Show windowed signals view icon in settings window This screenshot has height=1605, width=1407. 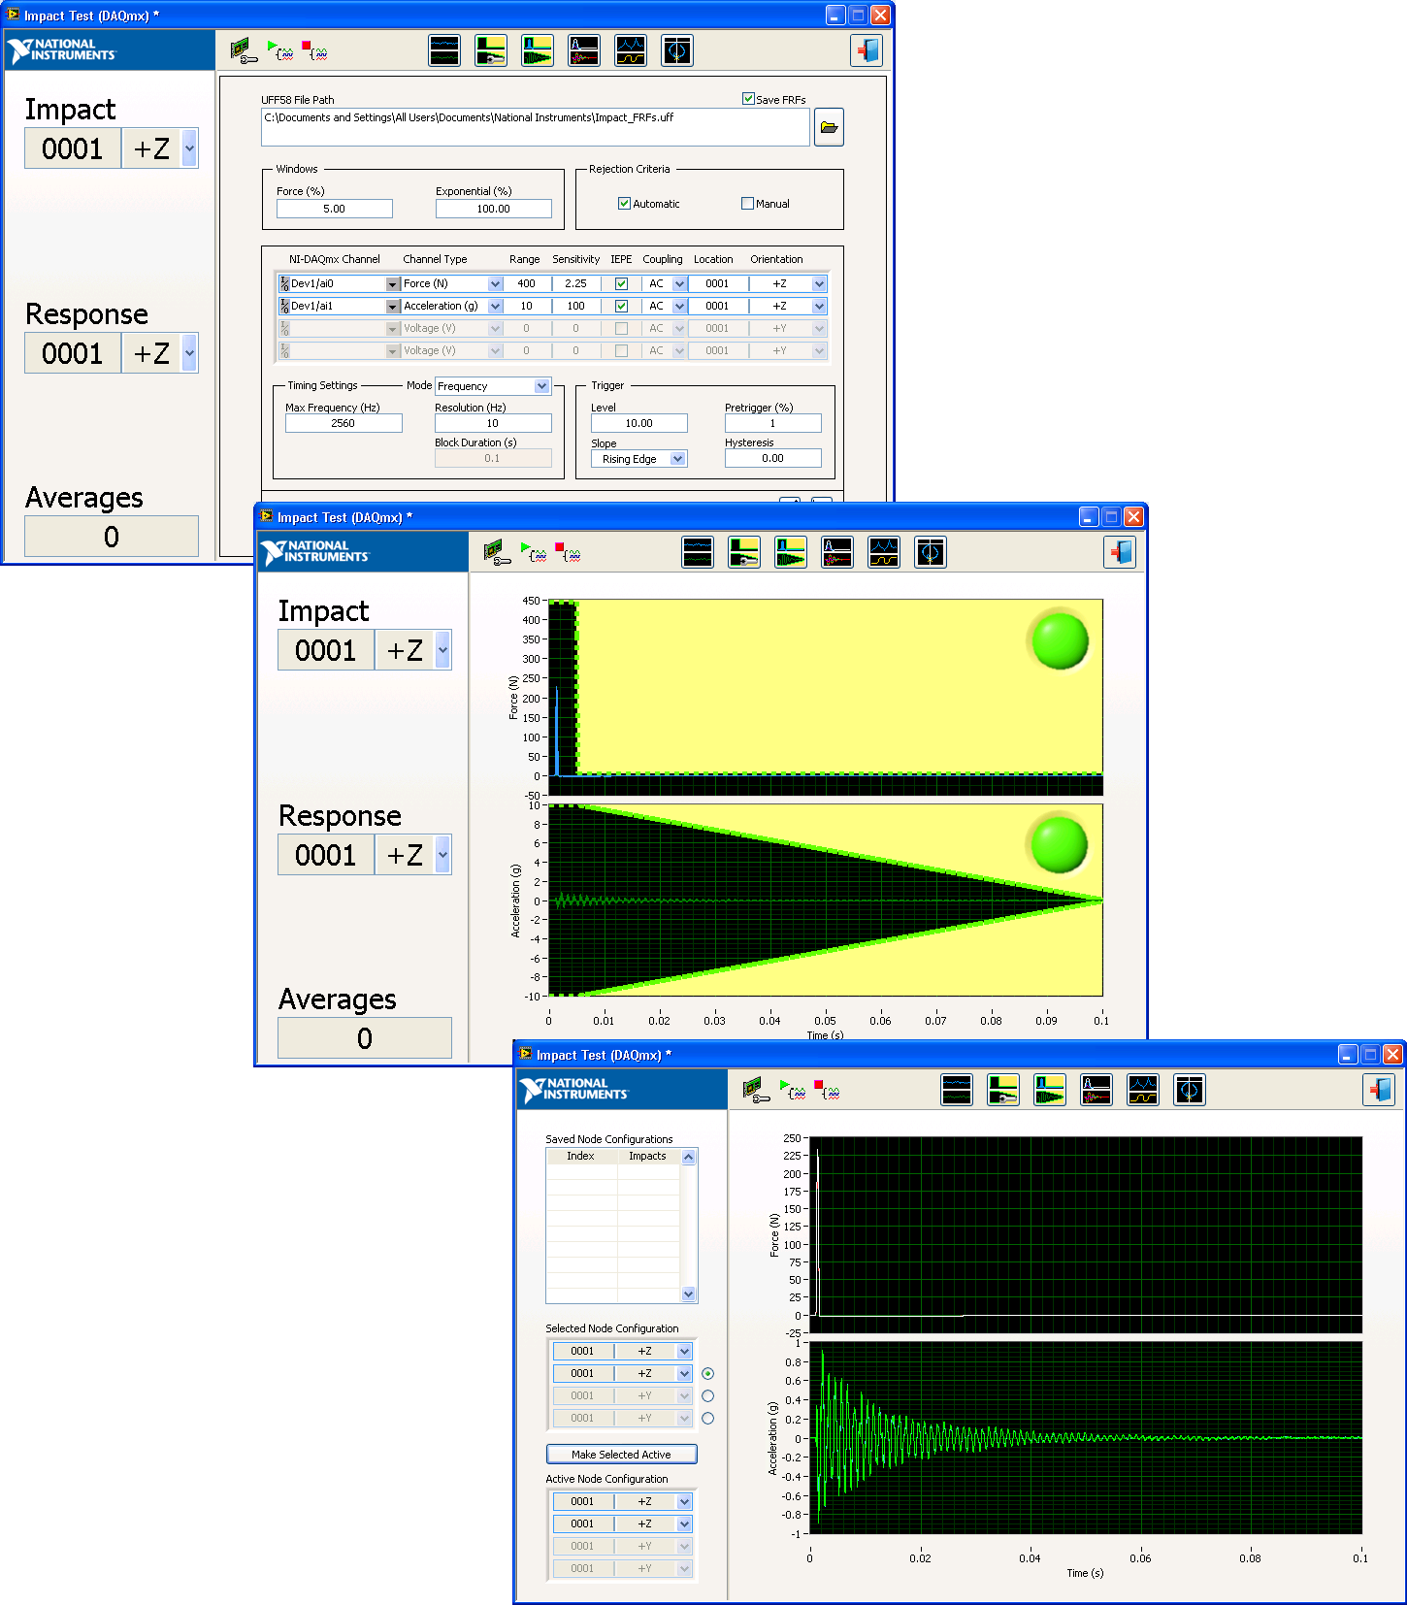tap(538, 50)
